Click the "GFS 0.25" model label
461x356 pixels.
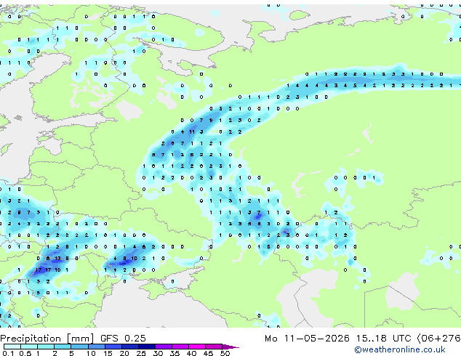tap(123, 338)
